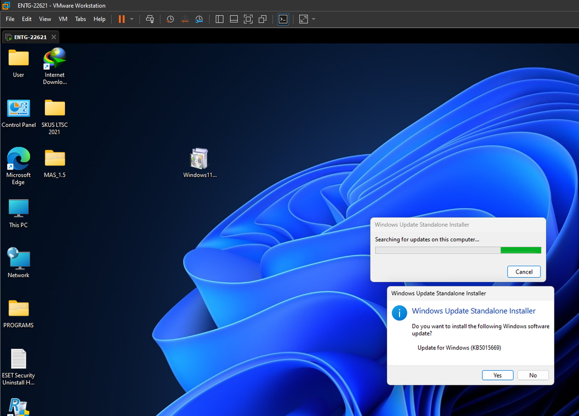
Task: Open the View menu
Action: (x=45, y=19)
